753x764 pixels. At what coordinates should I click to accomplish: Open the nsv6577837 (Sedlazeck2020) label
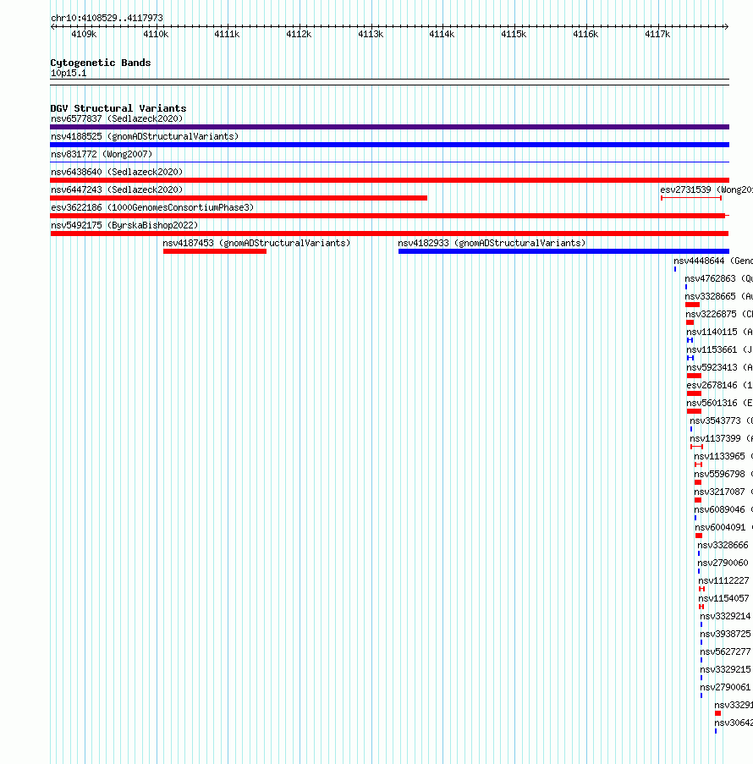(117, 118)
